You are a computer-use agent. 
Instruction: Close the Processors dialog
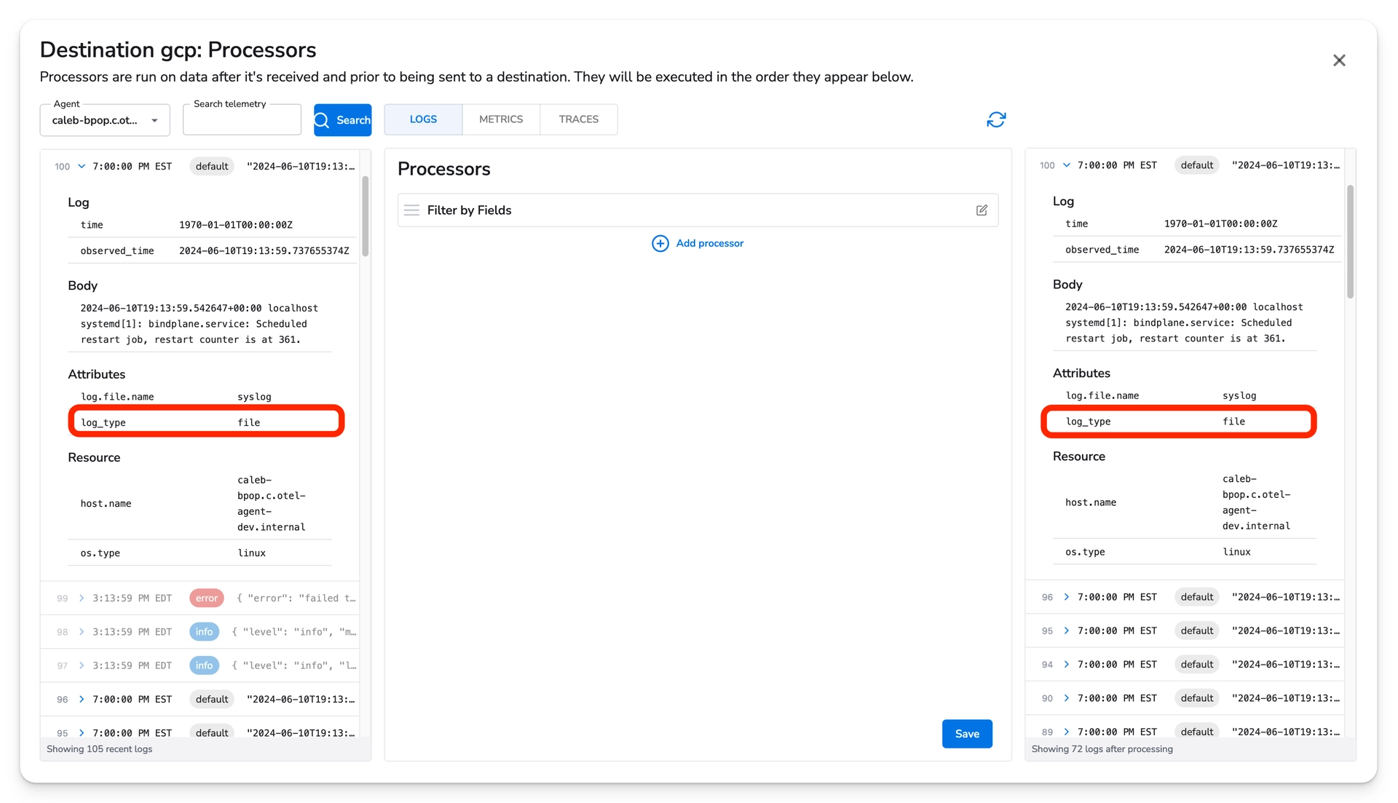(x=1339, y=60)
